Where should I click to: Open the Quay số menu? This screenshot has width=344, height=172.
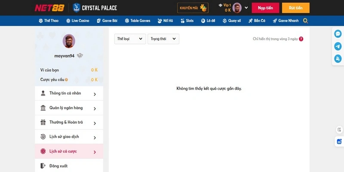point(232,21)
